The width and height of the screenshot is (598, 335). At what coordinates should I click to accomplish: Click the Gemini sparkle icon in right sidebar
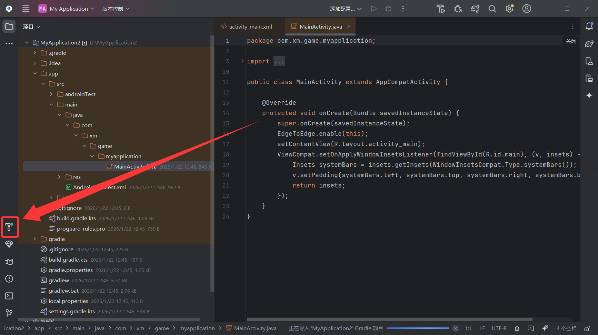pyautogui.click(x=589, y=95)
